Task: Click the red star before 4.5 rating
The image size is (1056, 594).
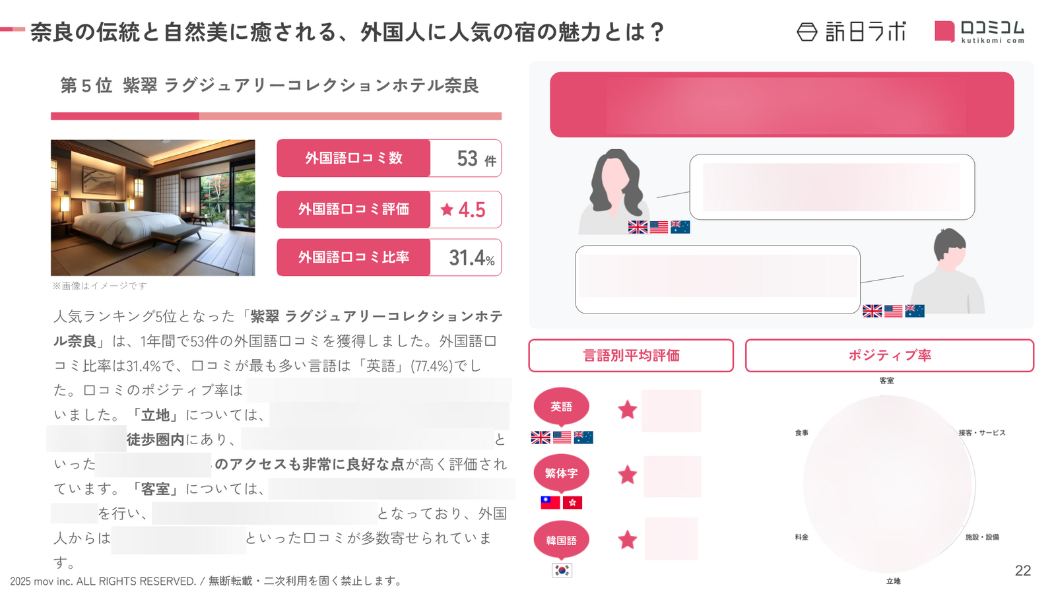Action: pyautogui.click(x=447, y=210)
